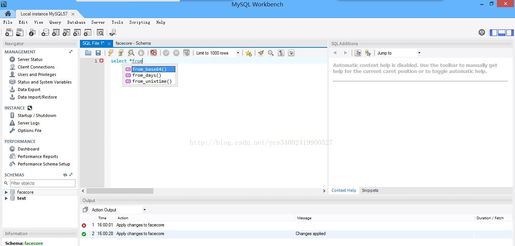515x246 pixels.
Task: Close the Local instance MySQL57 tab
Action: [x=73, y=14]
